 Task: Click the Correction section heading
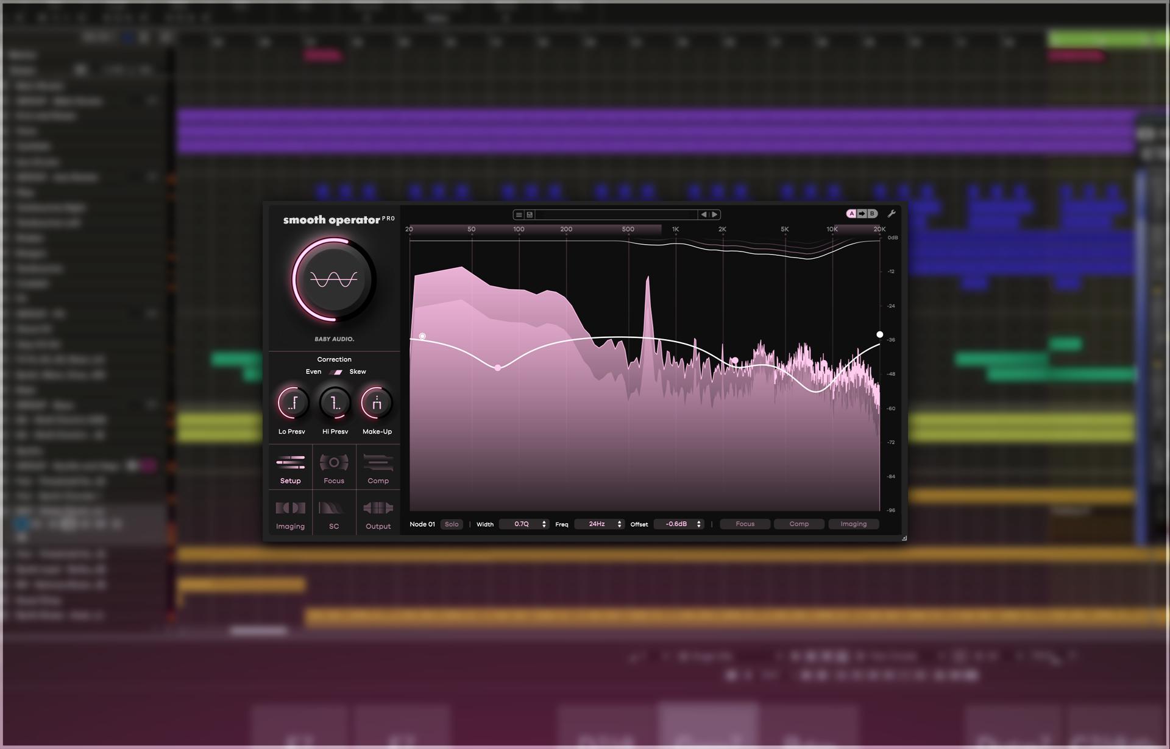(x=334, y=359)
